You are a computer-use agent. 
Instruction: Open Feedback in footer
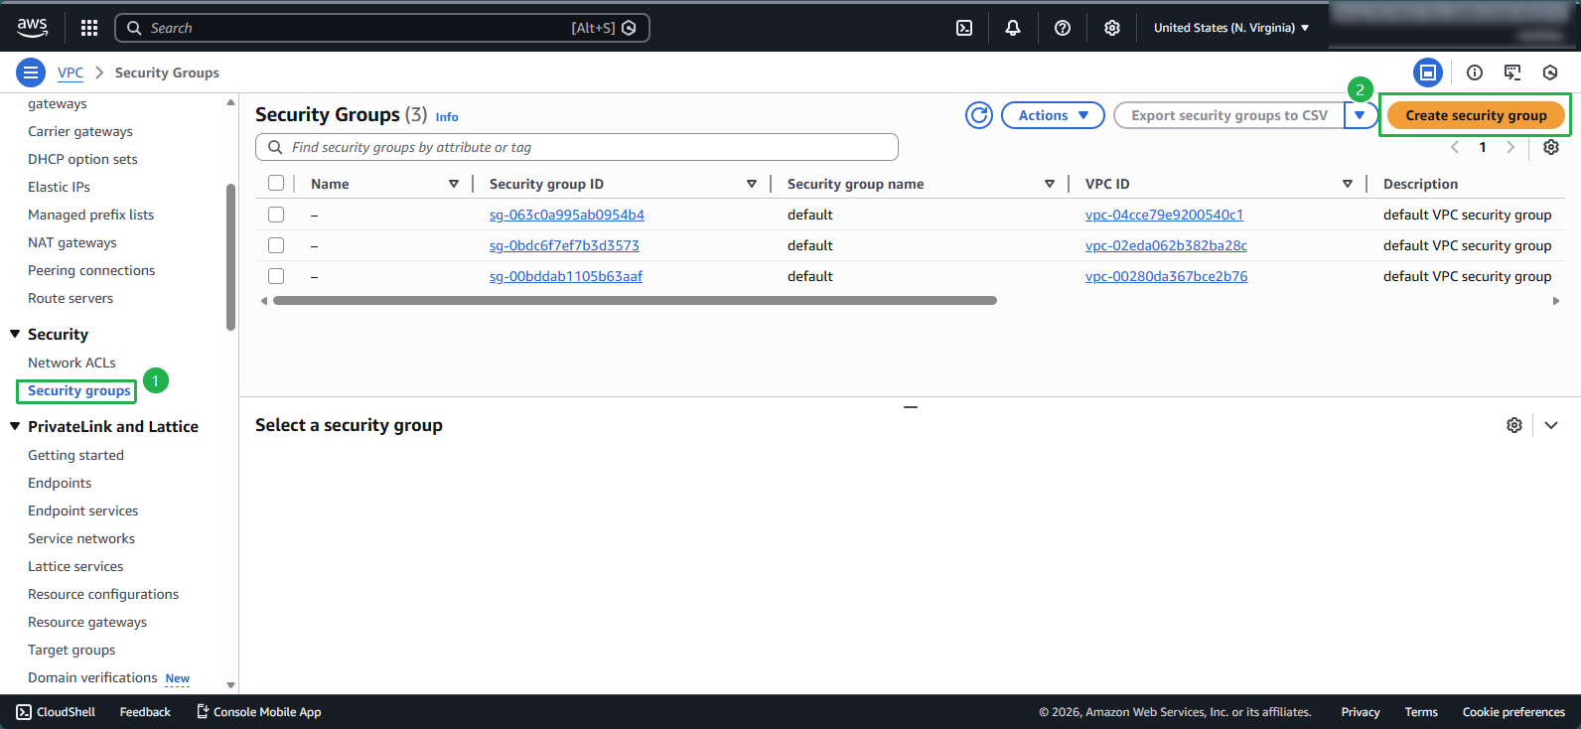click(145, 712)
